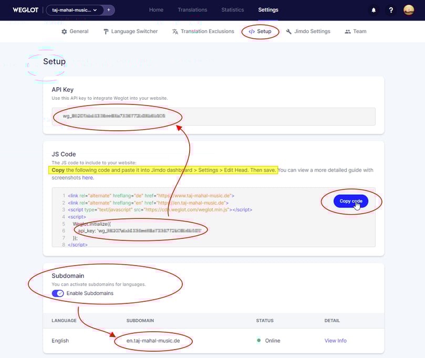
Task: Switch to the General settings tab
Action: pyautogui.click(x=75, y=31)
